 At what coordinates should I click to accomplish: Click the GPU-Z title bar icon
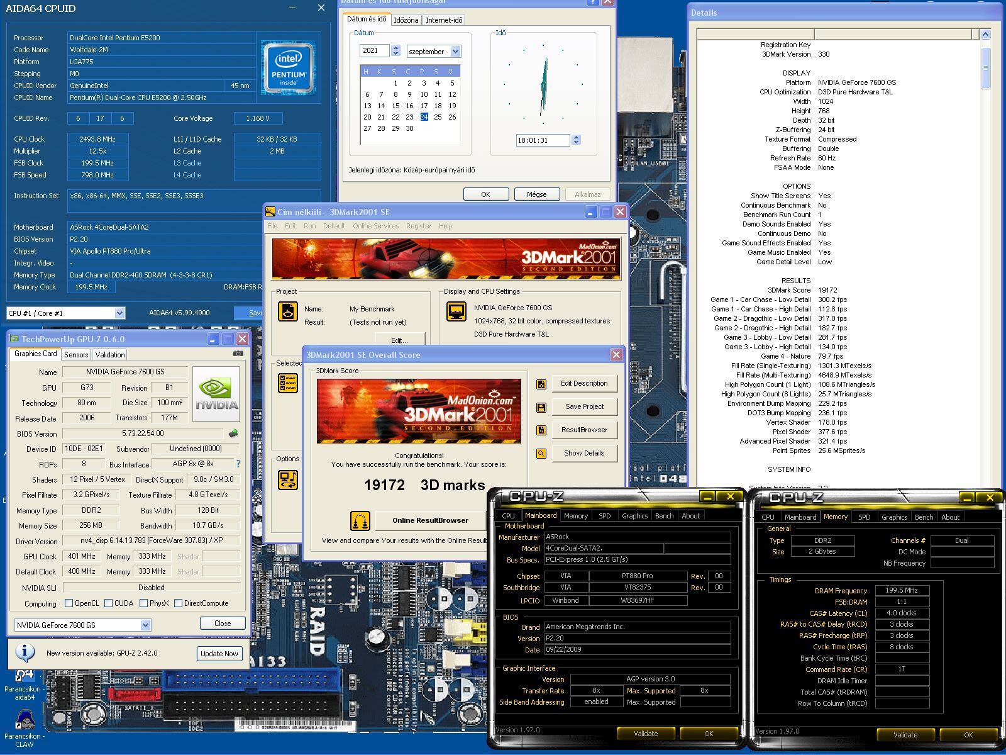[x=15, y=339]
